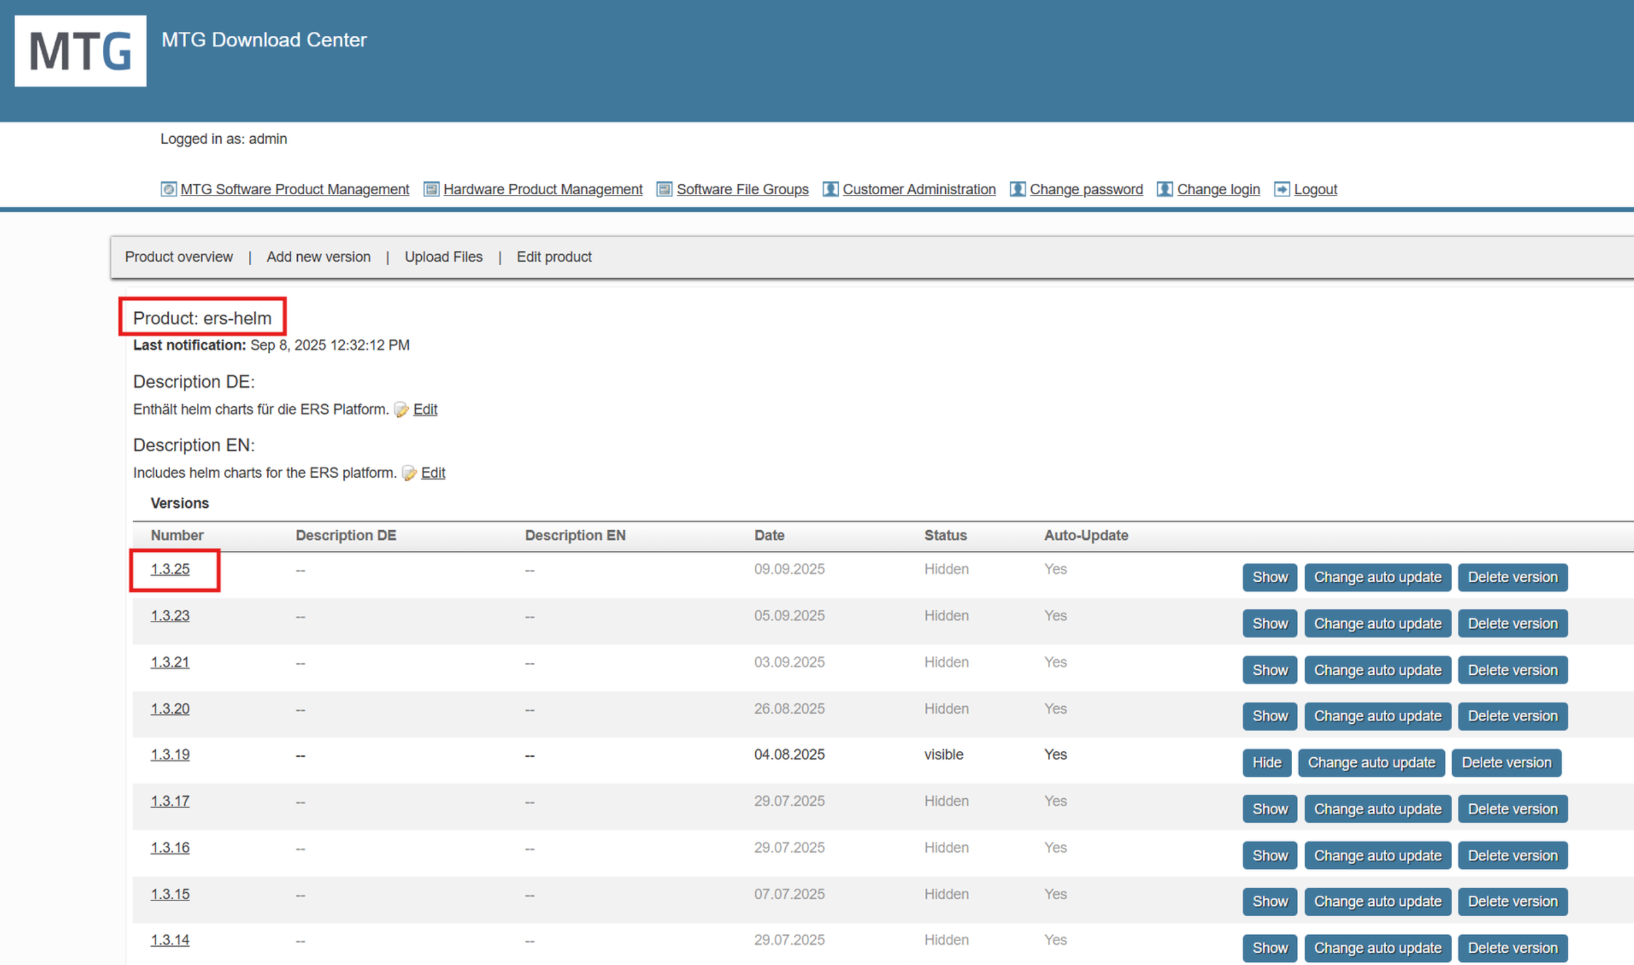Click pencil icon beside Description DE Edit
Screen dimensions: 1634x965
(x=401, y=410)
